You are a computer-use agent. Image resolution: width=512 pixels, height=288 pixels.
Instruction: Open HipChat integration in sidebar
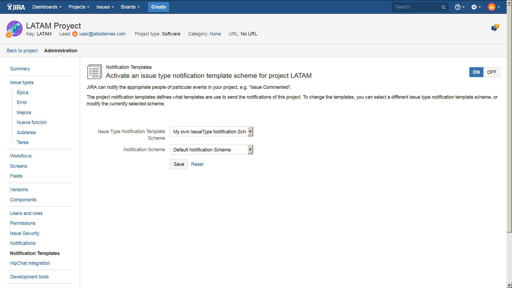(30, 263)
